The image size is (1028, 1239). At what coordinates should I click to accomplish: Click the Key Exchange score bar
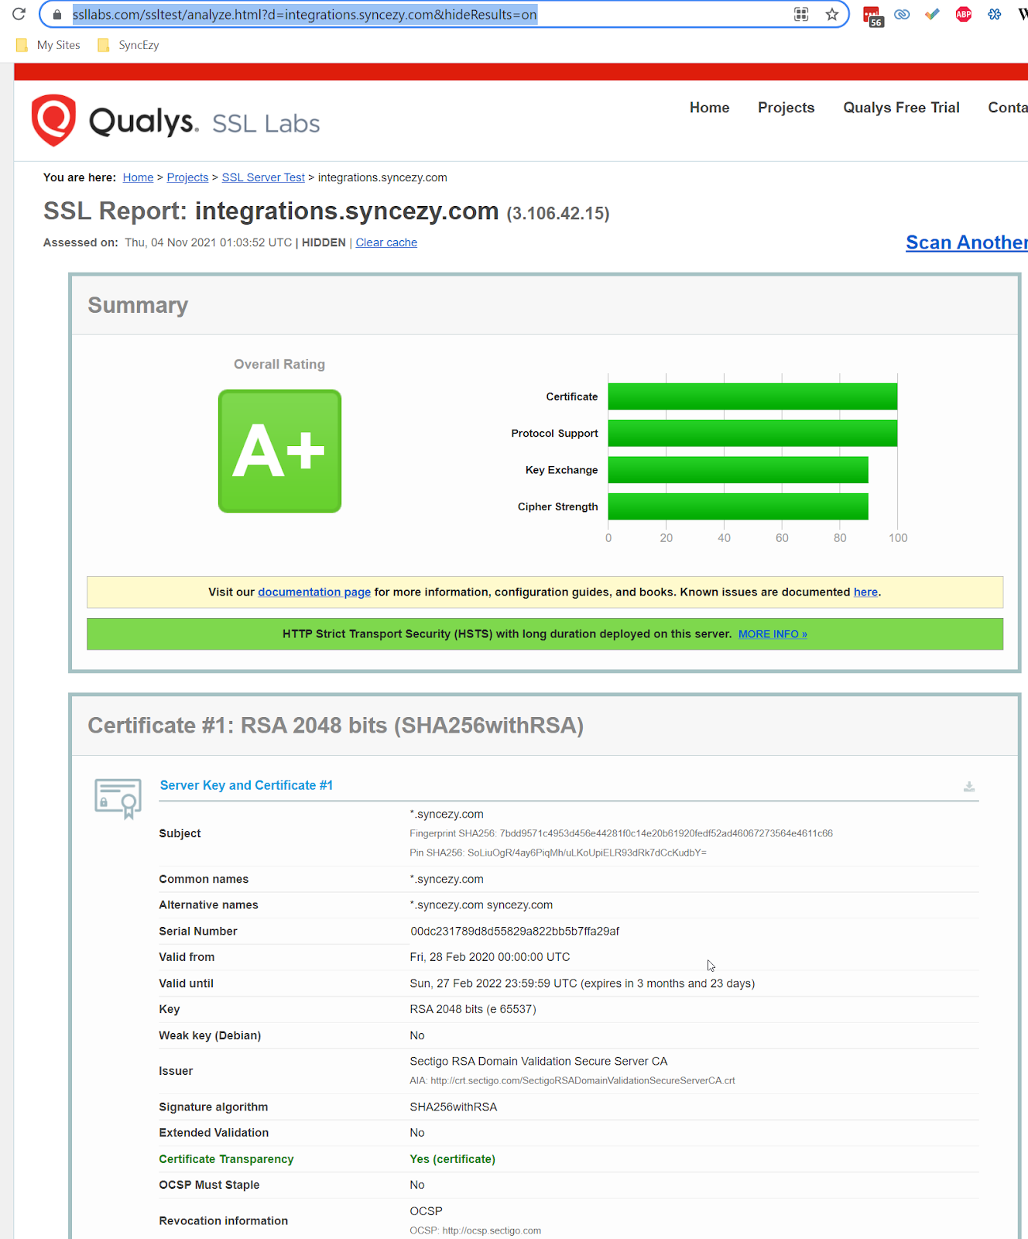coord(738,470)
